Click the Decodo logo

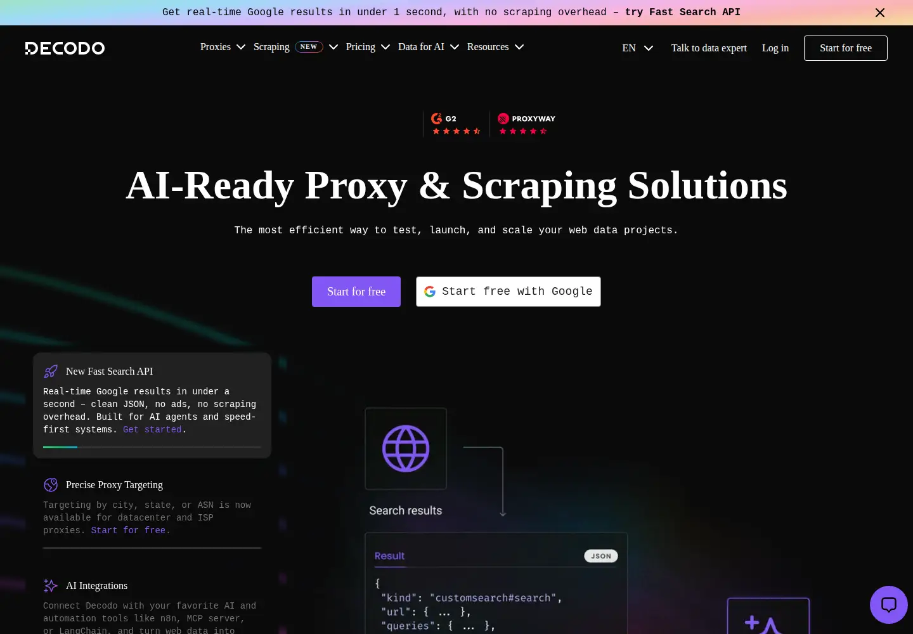pos(65,48)
